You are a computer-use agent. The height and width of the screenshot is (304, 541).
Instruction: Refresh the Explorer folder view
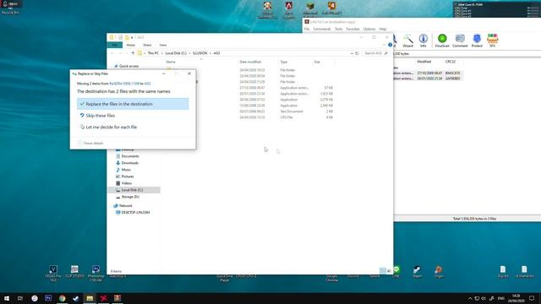point(357,53)
